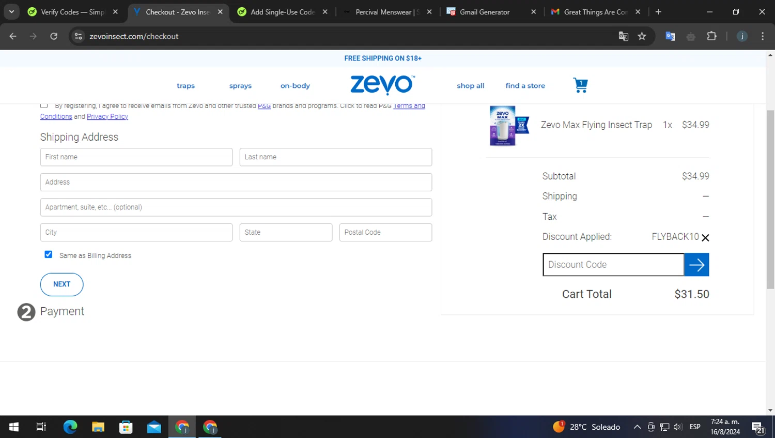Open the Privacy Policy link

pos(107,117)
